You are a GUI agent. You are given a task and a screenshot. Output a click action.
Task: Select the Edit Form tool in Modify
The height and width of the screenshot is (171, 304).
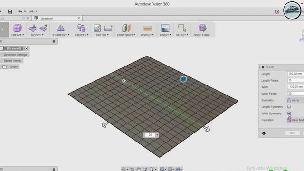[x=33, y=28]
